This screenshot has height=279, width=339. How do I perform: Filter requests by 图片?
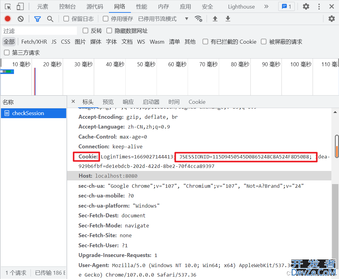(80, 42)
